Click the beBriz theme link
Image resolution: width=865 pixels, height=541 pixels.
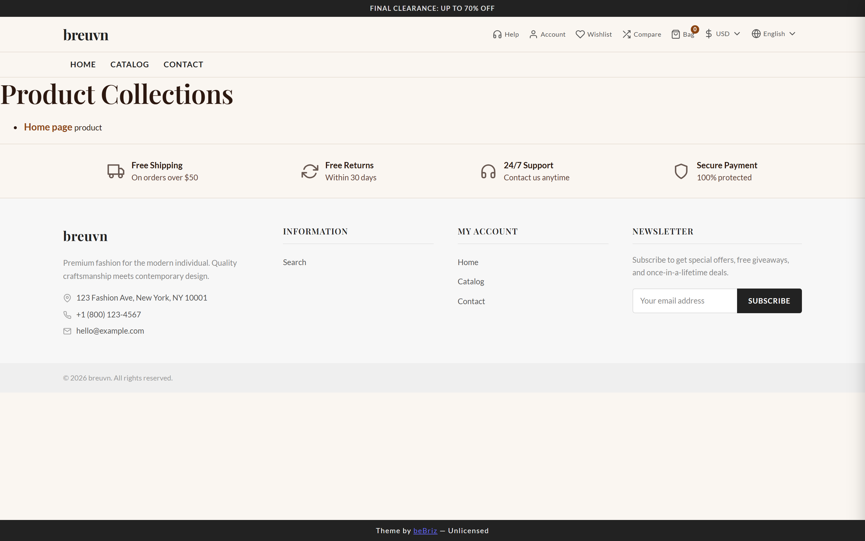tap(425, 530)
